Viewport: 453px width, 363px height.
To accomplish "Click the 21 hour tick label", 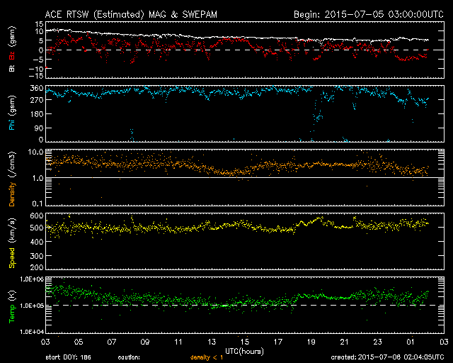I will pos(344,342).
